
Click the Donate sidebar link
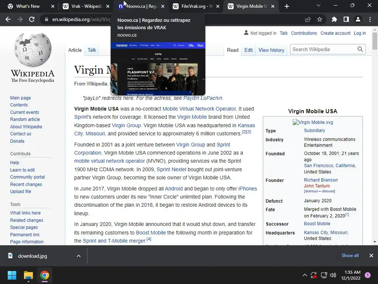point(17,141)
